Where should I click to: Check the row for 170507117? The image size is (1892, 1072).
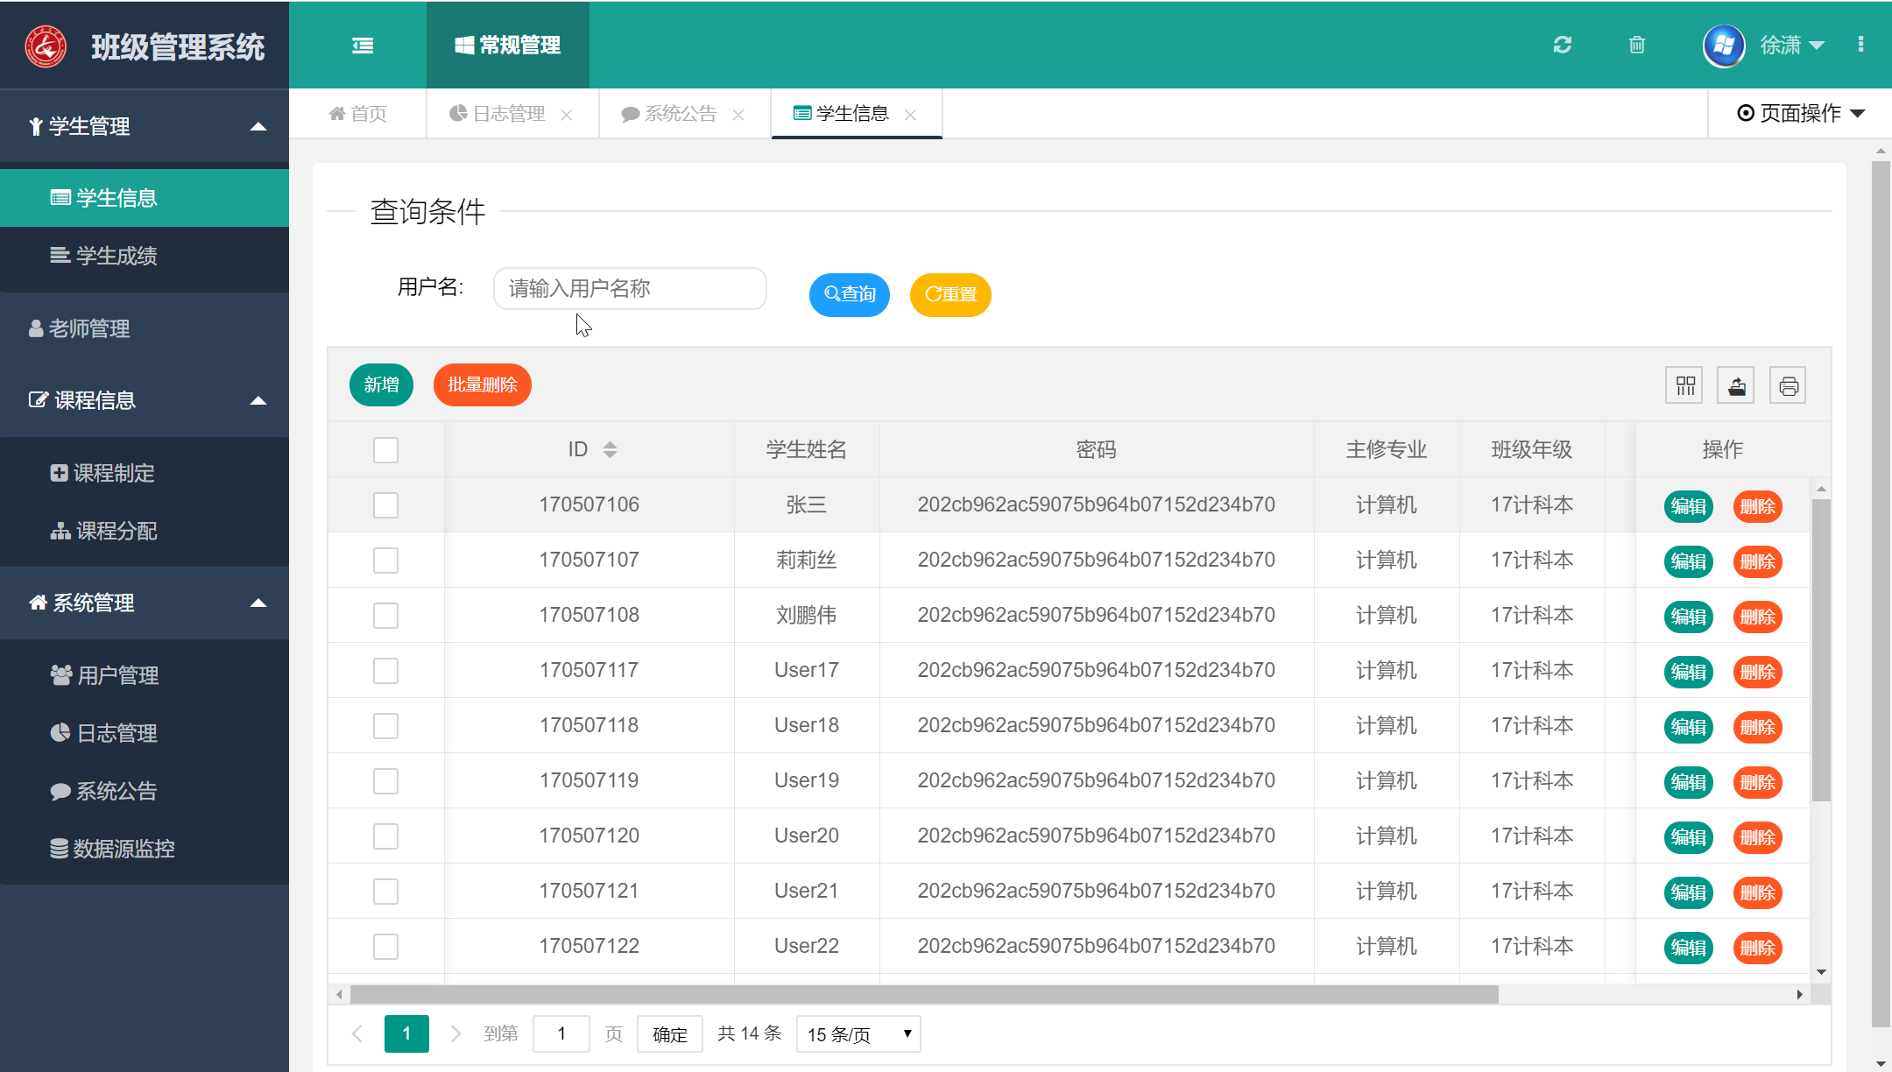[x=385, y=670]
